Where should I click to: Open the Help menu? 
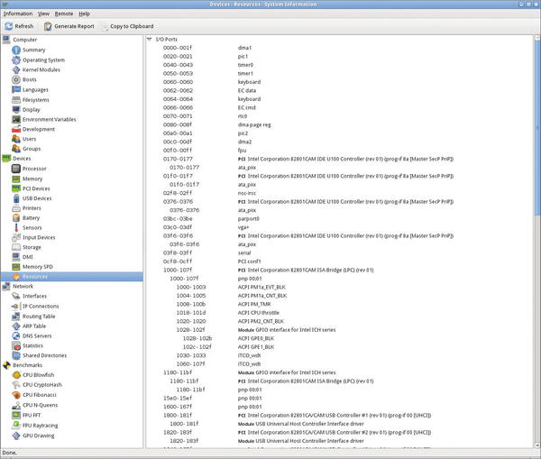click(84, 14)
